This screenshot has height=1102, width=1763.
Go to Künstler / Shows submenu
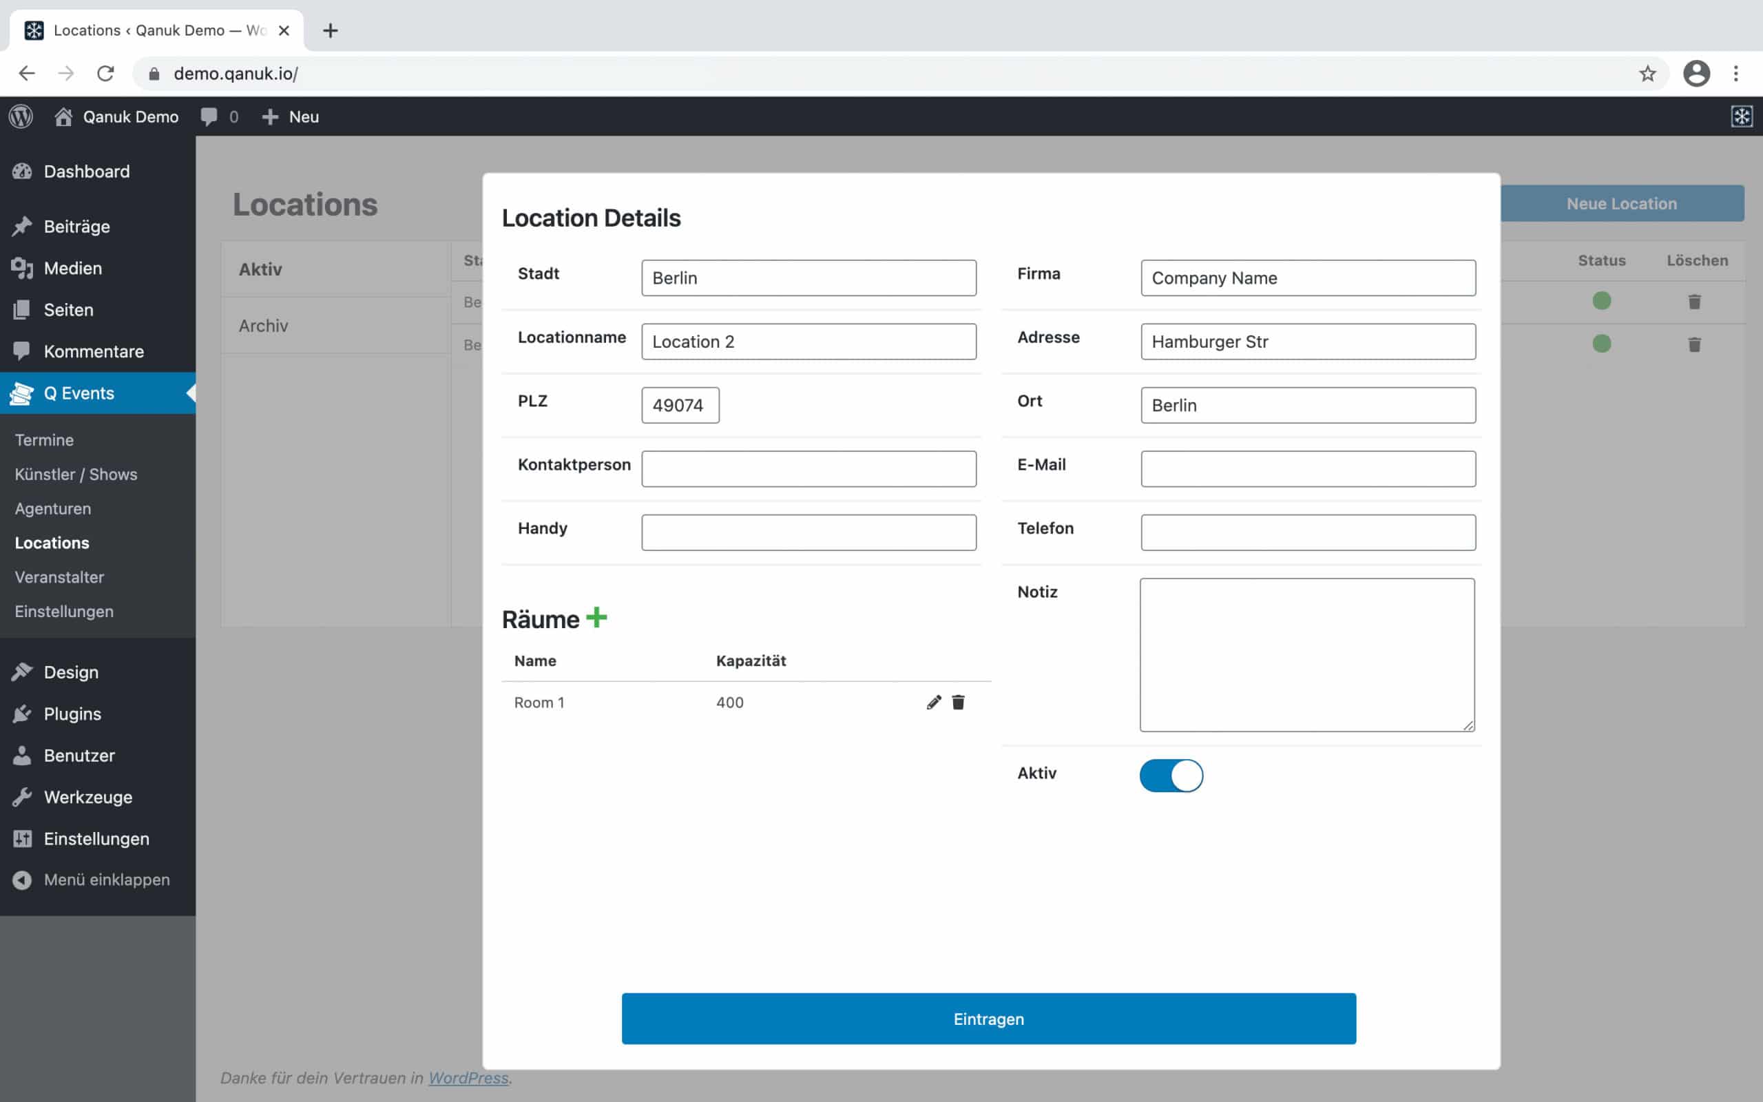point(76,475)
